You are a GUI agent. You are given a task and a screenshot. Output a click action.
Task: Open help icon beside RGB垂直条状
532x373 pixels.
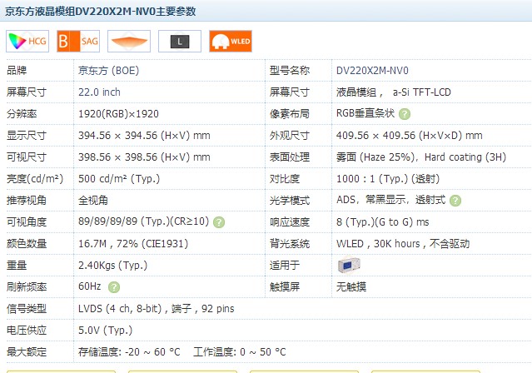[x=405, y=114]
